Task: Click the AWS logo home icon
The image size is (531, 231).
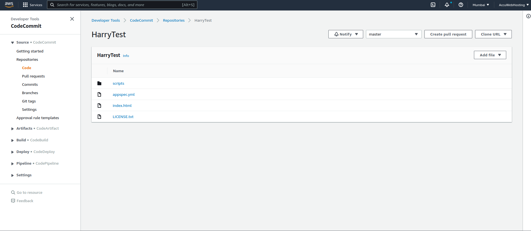Action: tap(9, 5)
